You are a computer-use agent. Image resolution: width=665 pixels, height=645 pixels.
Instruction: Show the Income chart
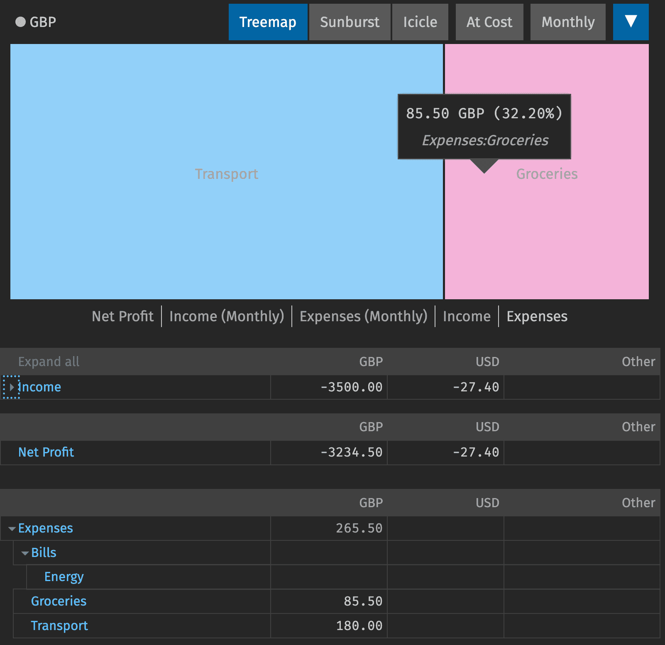click(x=467, y=316)
